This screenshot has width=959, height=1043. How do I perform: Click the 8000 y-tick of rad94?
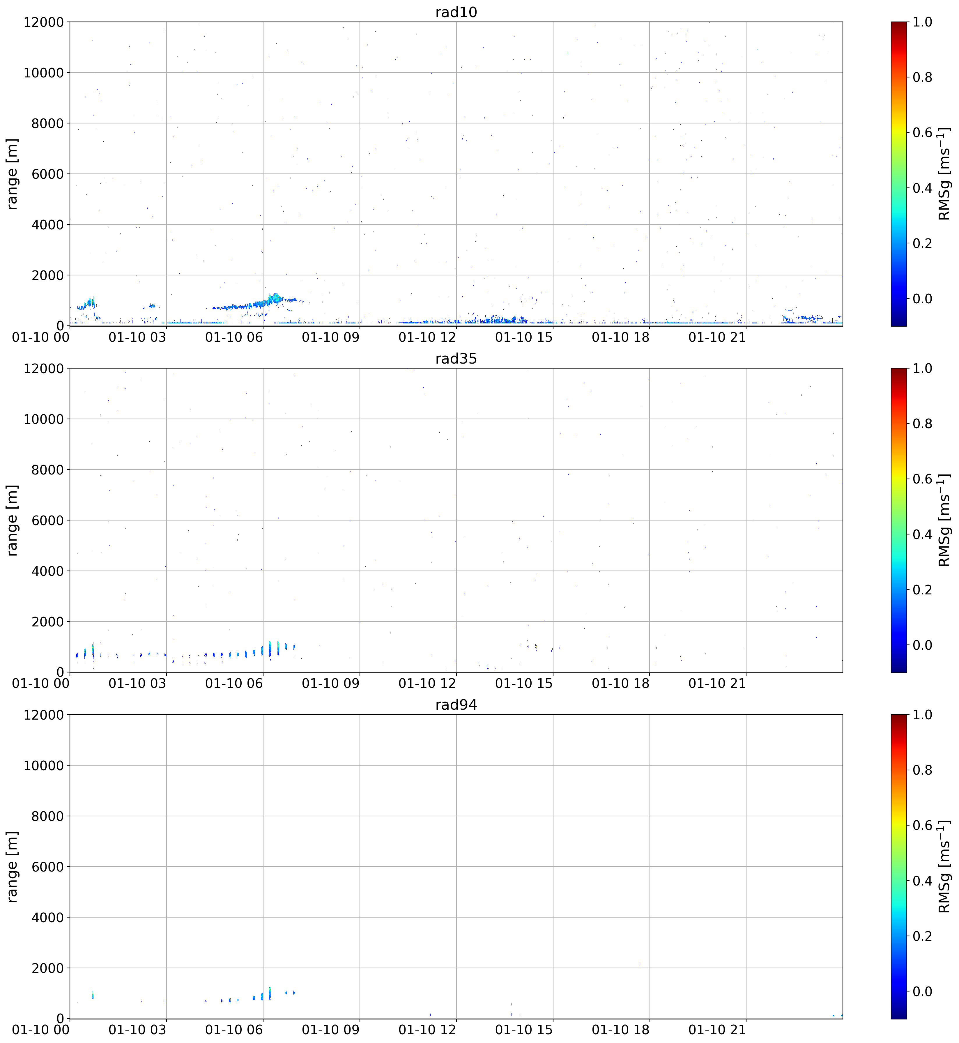47,816
